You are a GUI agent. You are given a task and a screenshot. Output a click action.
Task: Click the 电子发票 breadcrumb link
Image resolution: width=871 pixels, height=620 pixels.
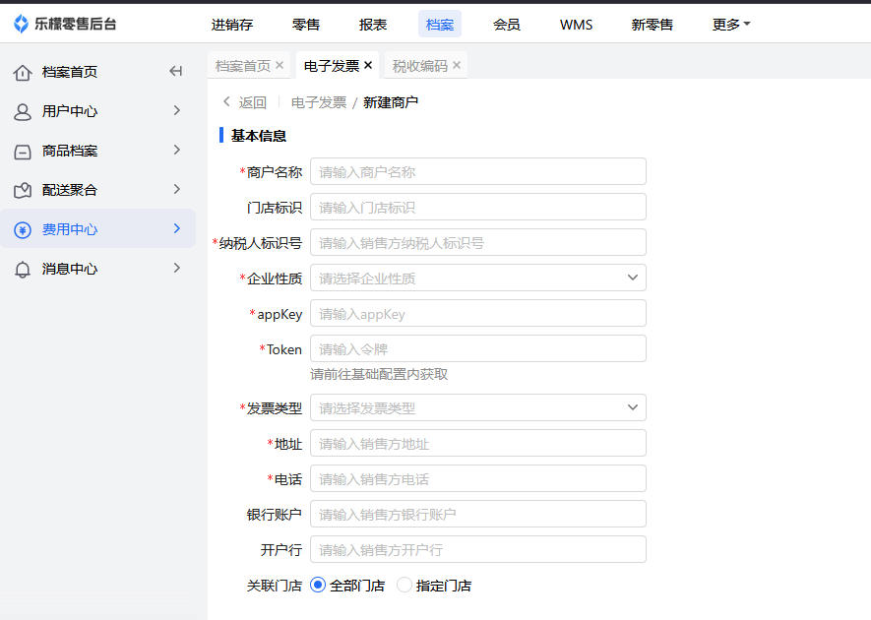point(319,102)
